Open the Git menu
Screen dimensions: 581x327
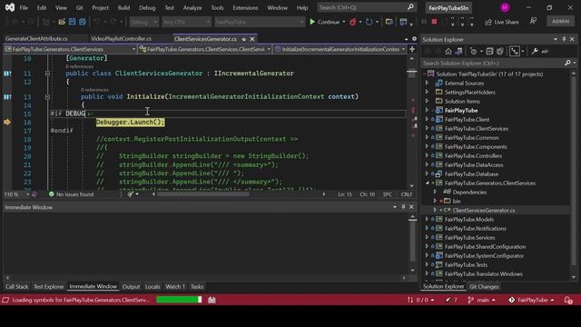click(x=79, y=7)
